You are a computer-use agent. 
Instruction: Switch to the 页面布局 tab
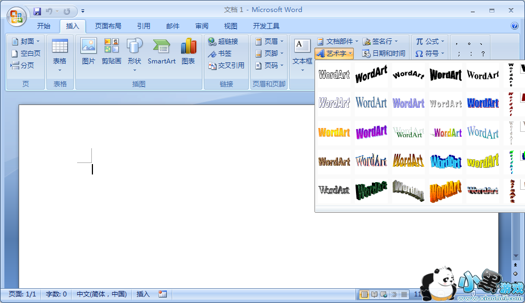[x=108, y=26]
